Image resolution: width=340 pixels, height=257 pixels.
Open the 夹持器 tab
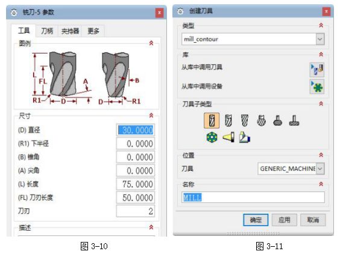(x=70, y=31)
